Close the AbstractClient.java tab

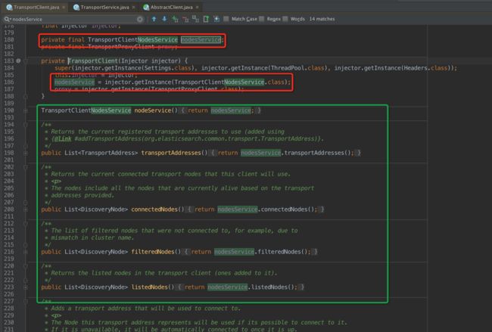pyautogui.click(x=197, y=7)
